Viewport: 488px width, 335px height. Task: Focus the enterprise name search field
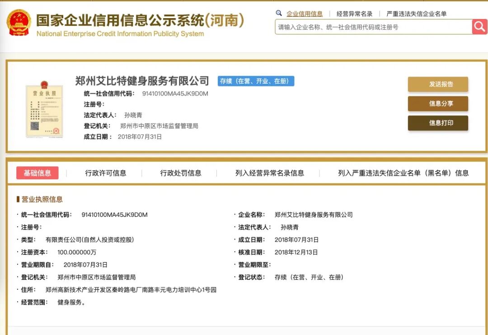[x=374, y=27]
